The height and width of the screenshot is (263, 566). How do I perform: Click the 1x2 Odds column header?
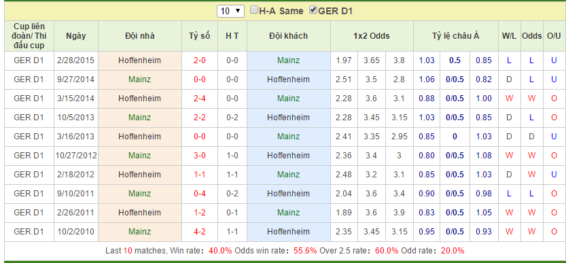(372, 36)
